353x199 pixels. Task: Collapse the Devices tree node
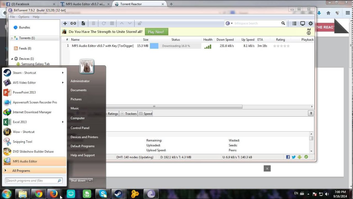point(12,59)
